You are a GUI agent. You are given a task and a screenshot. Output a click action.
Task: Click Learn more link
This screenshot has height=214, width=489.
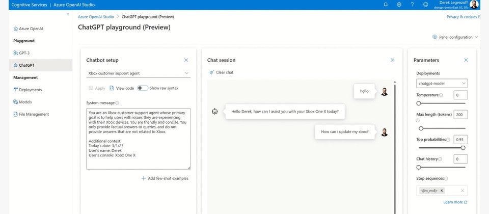[x=455, y=202]
